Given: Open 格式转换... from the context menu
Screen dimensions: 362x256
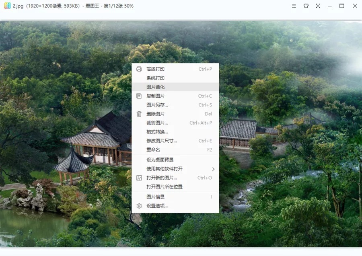Looking at the screenshot, I should point(157,132).
